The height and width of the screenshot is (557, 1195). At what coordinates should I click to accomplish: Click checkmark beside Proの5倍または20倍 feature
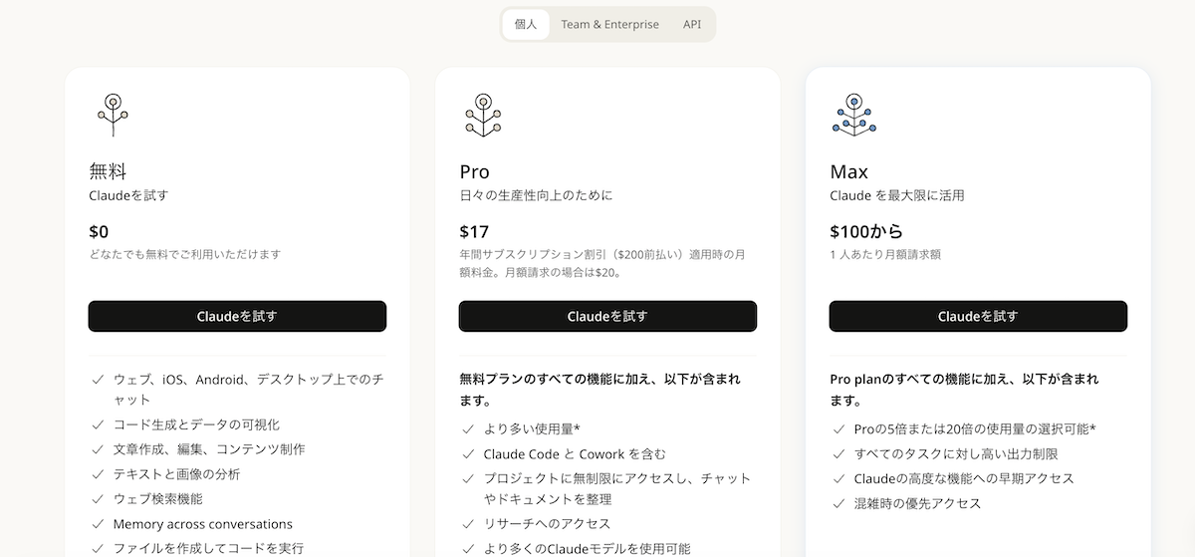tap(838, 429)
